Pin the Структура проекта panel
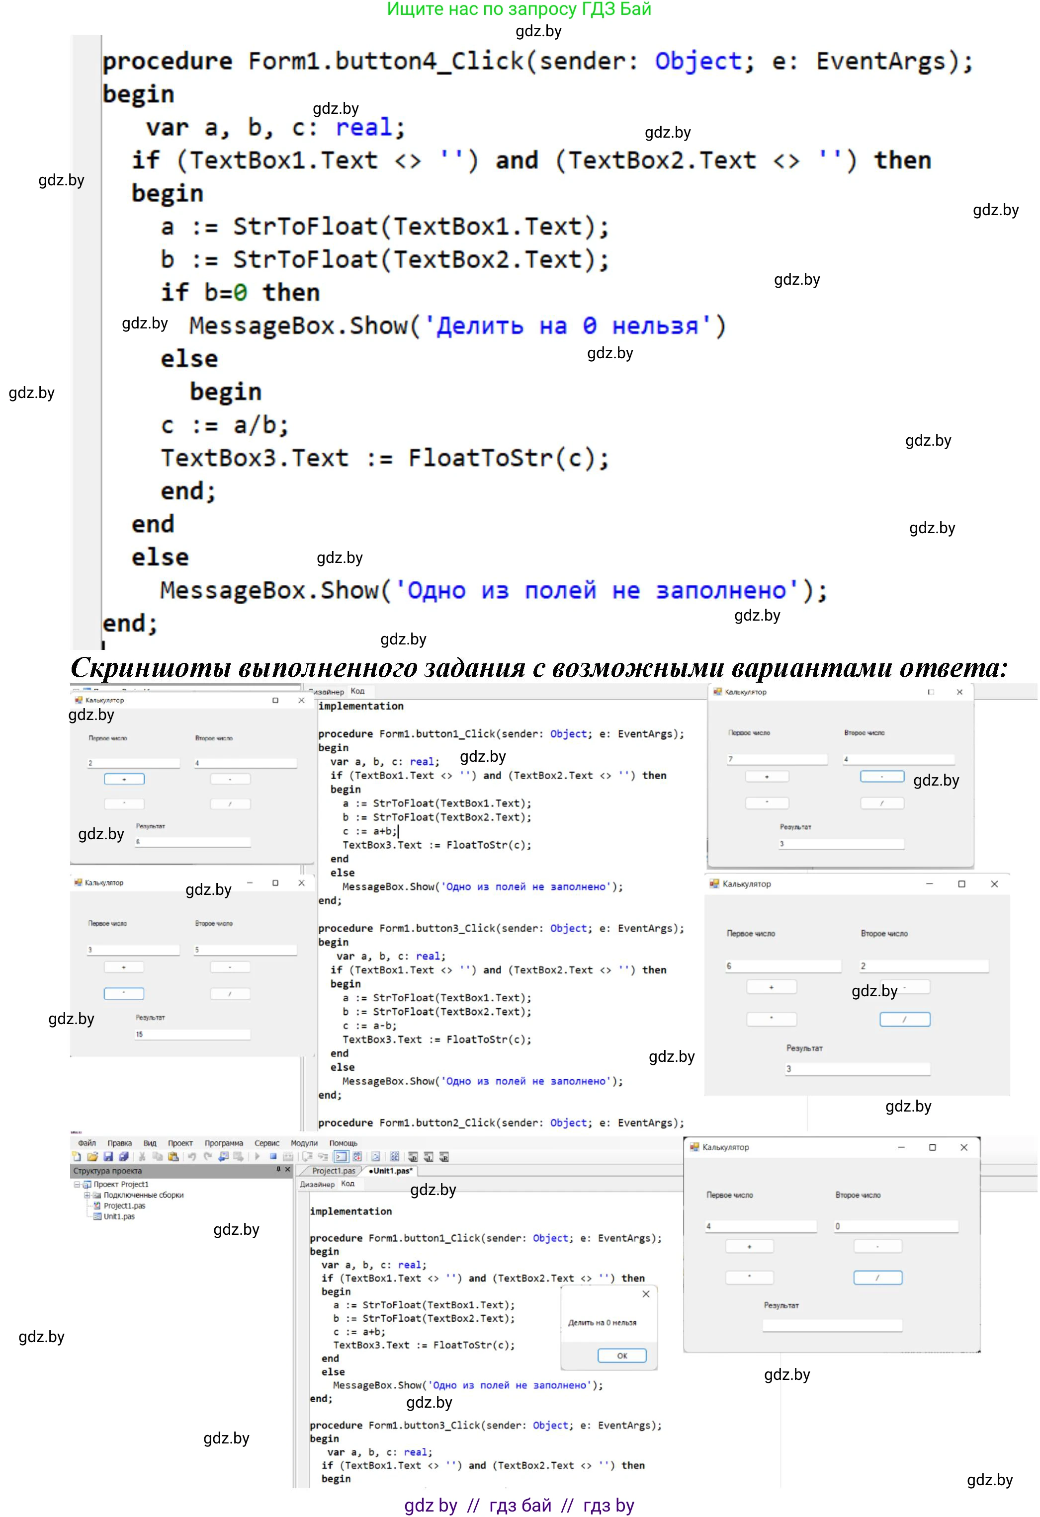The height and width of the screenshot is (1517, 1040). click(x=278, y=1170)
